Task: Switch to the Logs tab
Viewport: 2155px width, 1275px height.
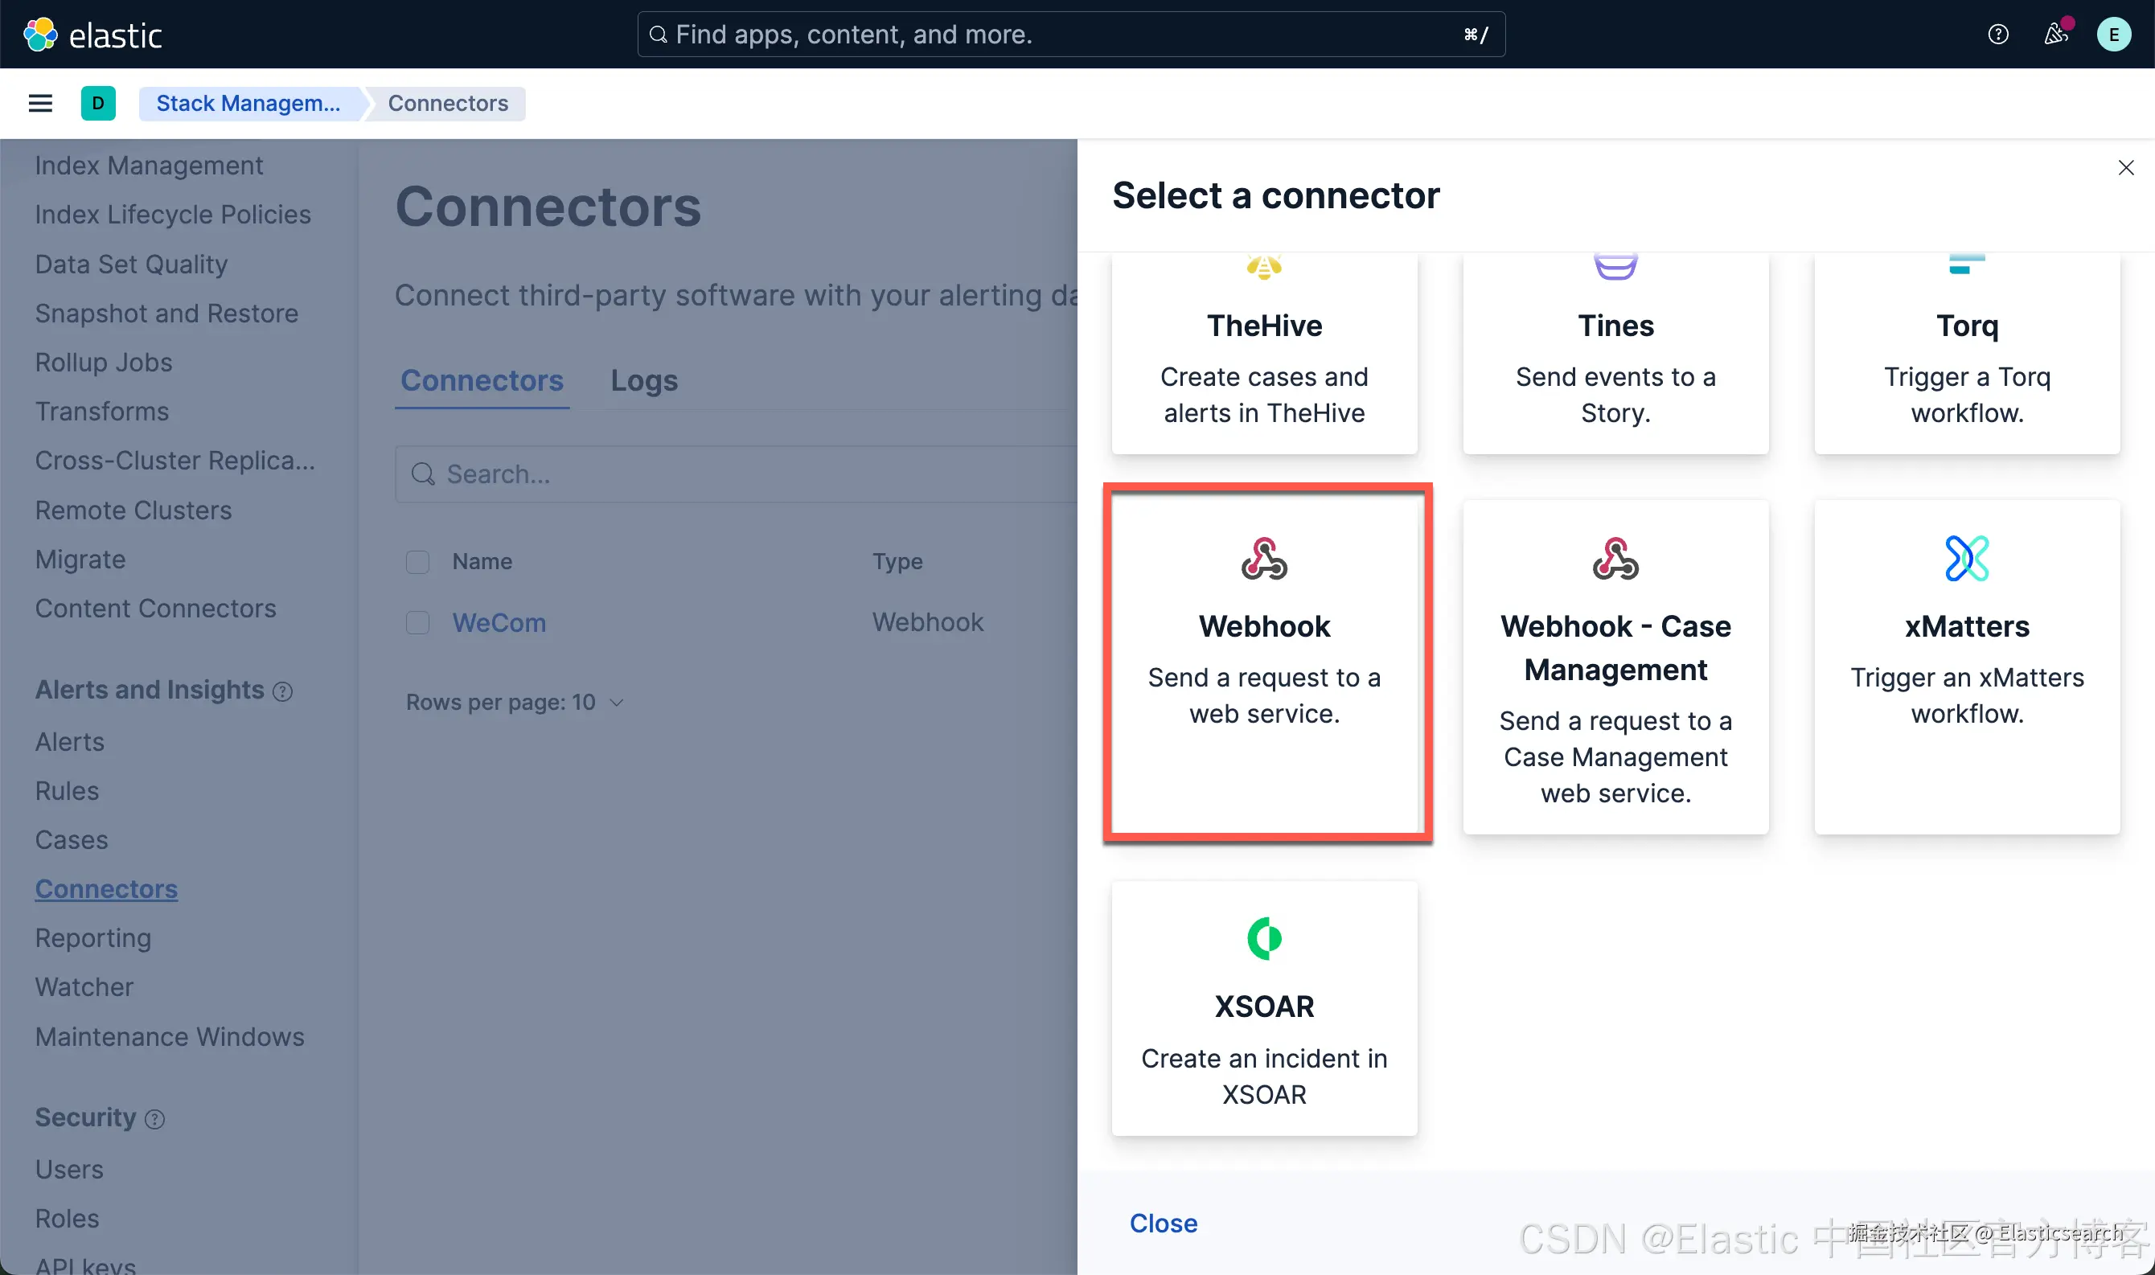Action: pyautogui.click(x=644, y=380)
